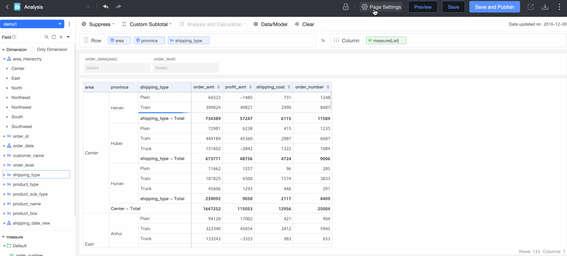Screen dimensions: 567x256
Task: Click the undo arrow icon
Action: [105, 7]
